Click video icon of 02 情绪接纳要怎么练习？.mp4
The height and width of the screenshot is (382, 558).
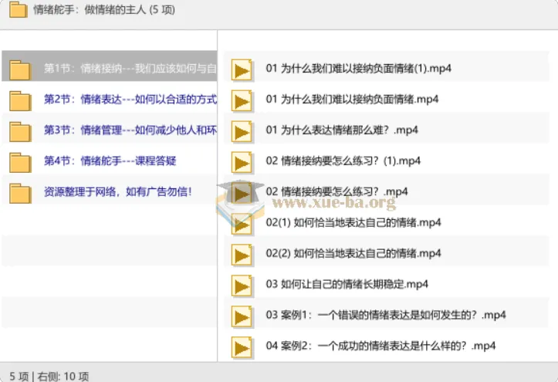pos(242,194)
